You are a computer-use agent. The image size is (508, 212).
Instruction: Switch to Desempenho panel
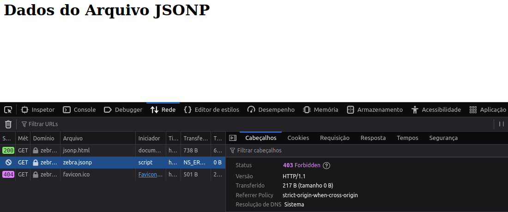click(x=271, y=110)
